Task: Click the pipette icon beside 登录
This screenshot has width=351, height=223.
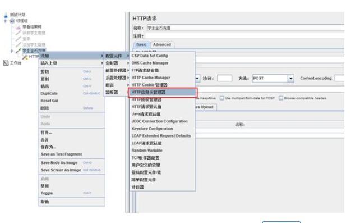Action: tap(18, 39)
